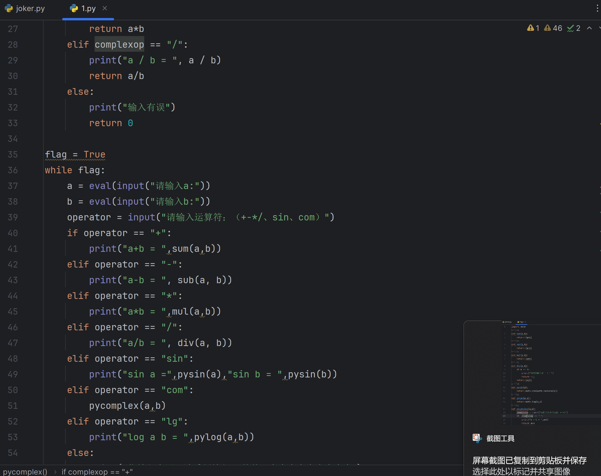Select the if complexop breadcrumb item

(x=97, y=472)
